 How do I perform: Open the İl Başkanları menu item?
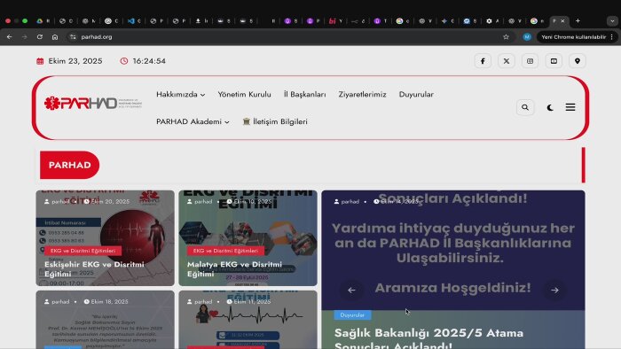[304, 95]
